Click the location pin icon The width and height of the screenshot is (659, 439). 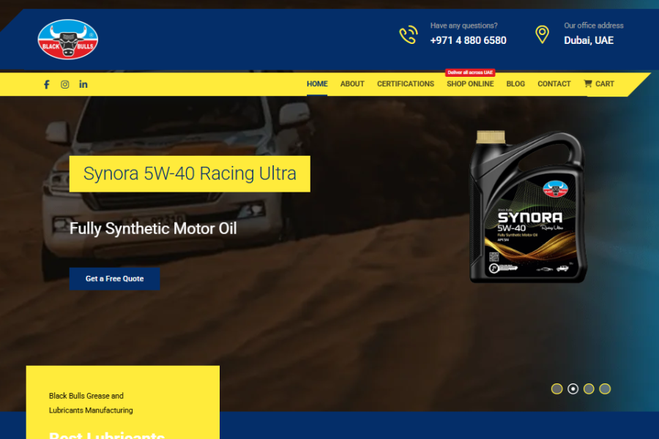(542, 34)
